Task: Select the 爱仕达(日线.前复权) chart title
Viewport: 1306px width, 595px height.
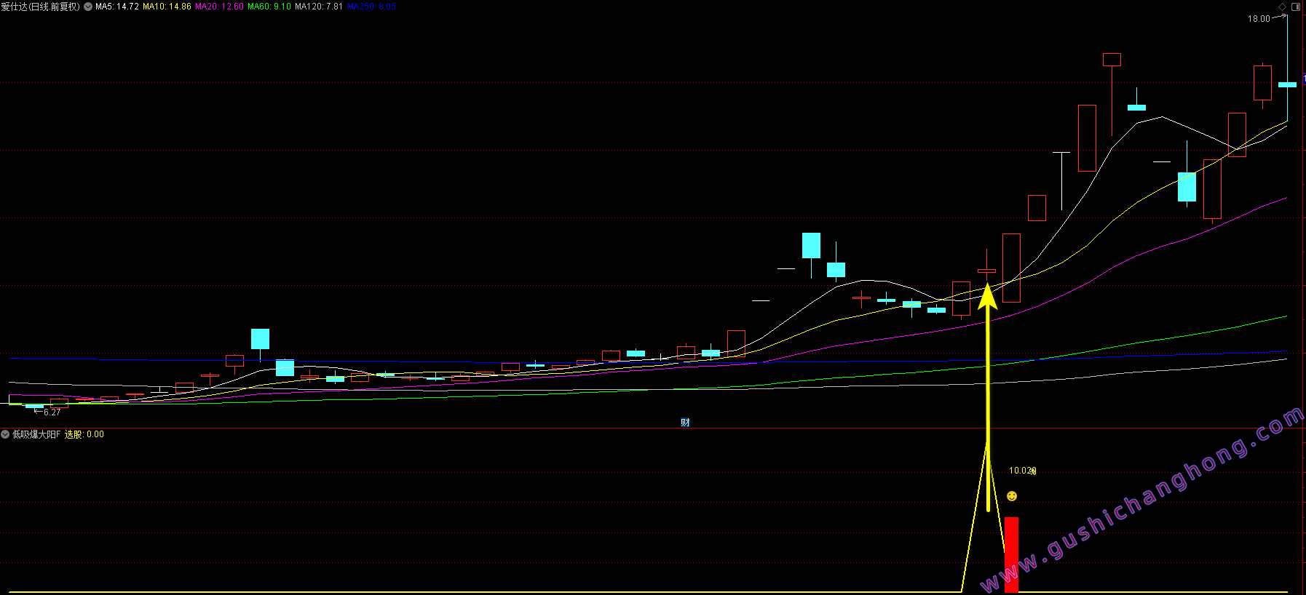Action: [x=40, y=7]
